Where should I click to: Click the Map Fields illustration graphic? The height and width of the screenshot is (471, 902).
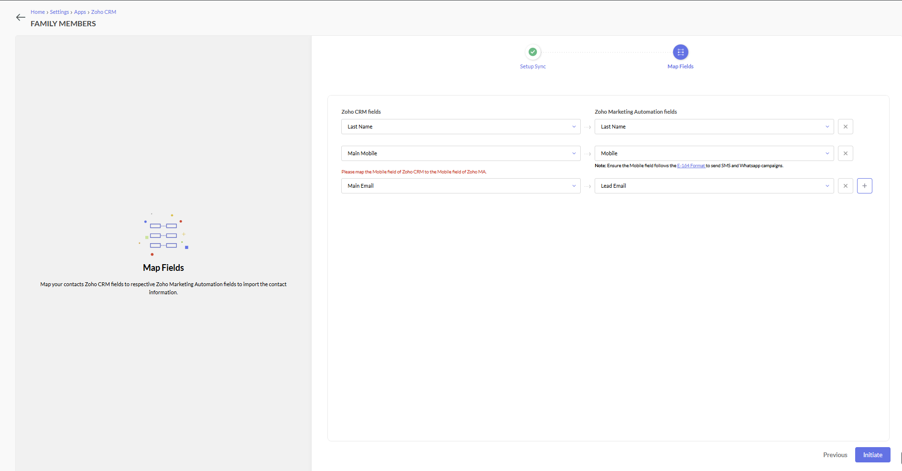pyautogui.click(x=163, y=235)
